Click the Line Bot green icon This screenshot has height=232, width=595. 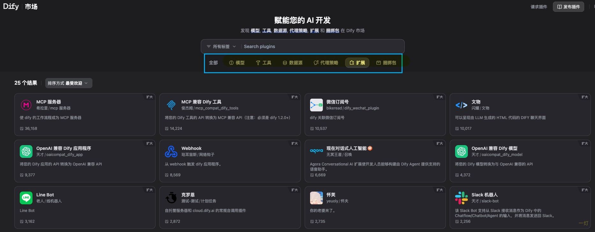point(26,198)
